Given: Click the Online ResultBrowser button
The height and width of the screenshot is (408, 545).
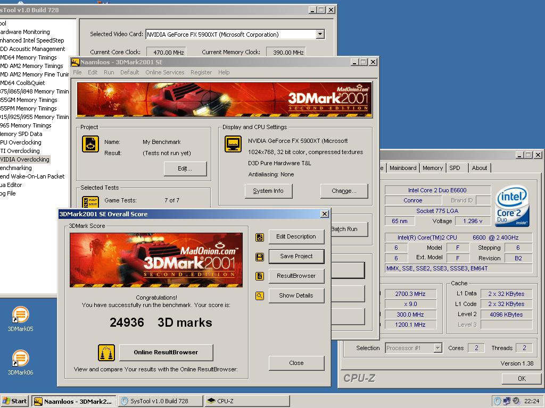Looking at the screenshot, I should click(x=166, y=352).
